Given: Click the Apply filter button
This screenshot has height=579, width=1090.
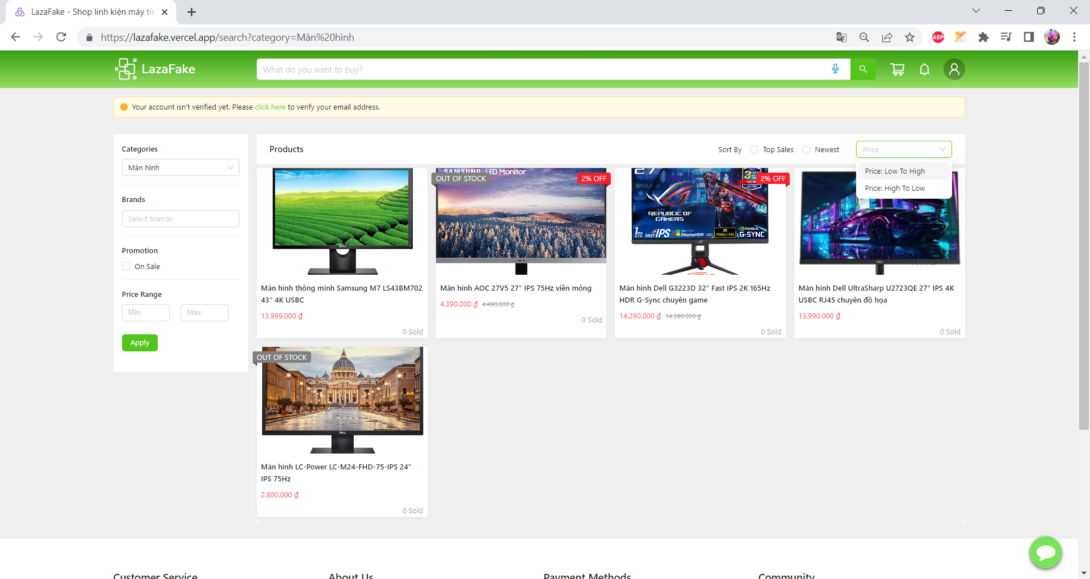Looking at the screenshot, I should pos(140,342).
